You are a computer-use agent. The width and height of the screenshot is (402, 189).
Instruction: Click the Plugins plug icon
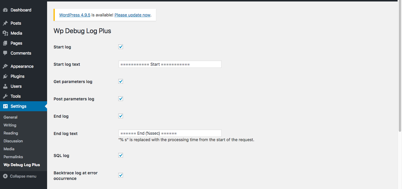coord(5,76)
